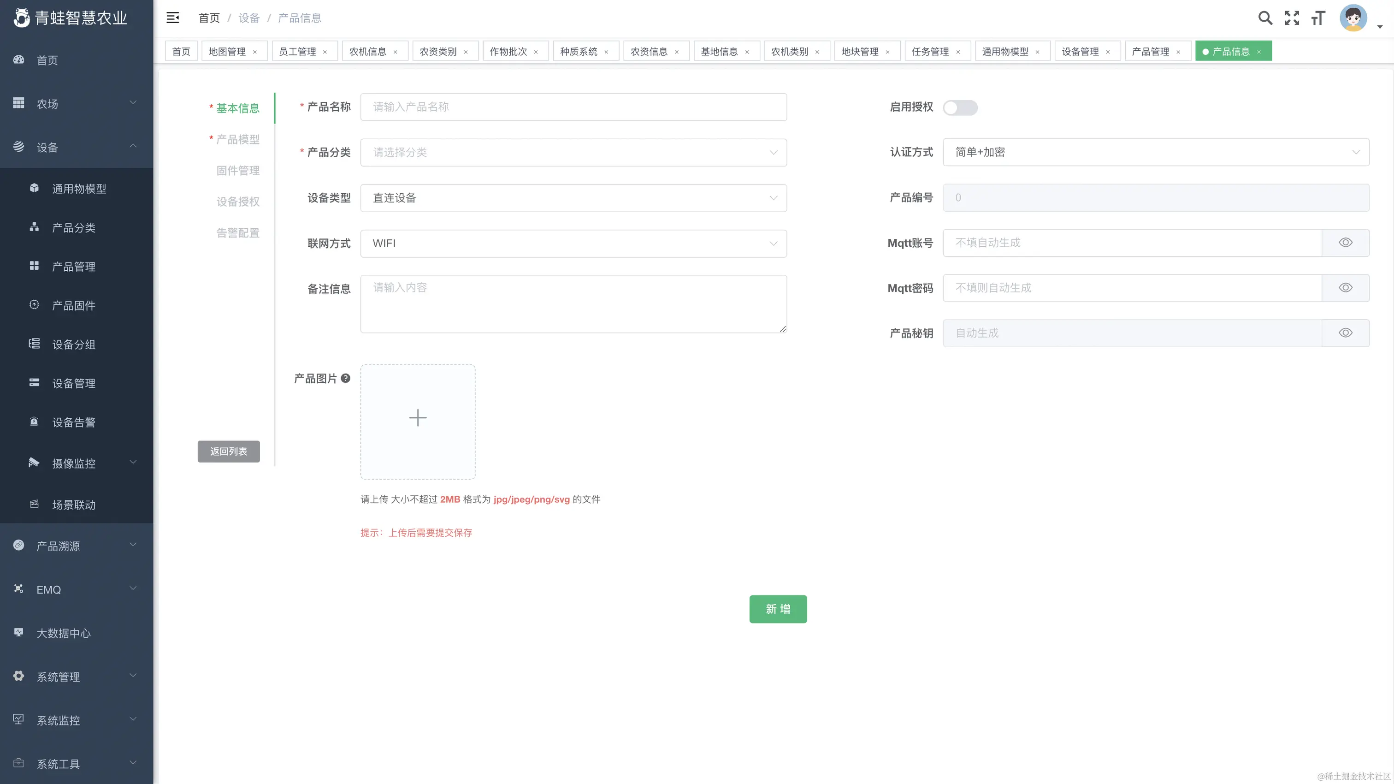Open the global search magnifier
Image resolution: width=1394 pixels, height=784 pixels.
[x=1265, y=18]
